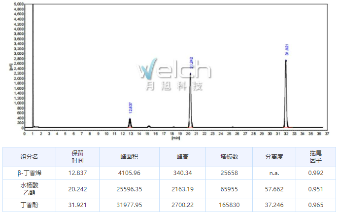Click the [min] x-axis label
Screen dimensions: 339x214
(x=176, y=138)
